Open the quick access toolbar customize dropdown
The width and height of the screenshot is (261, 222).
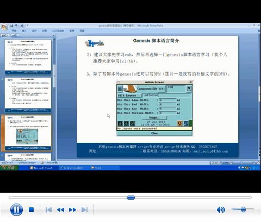pyautogui.click(x=28, y=26)
